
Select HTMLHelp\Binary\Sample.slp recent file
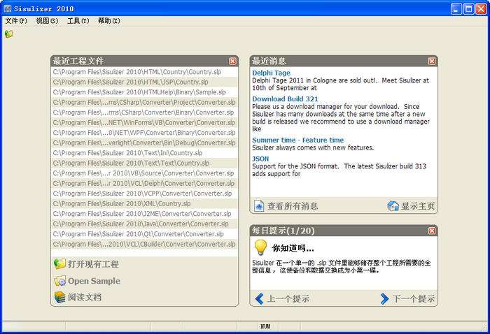click(144, 92)
